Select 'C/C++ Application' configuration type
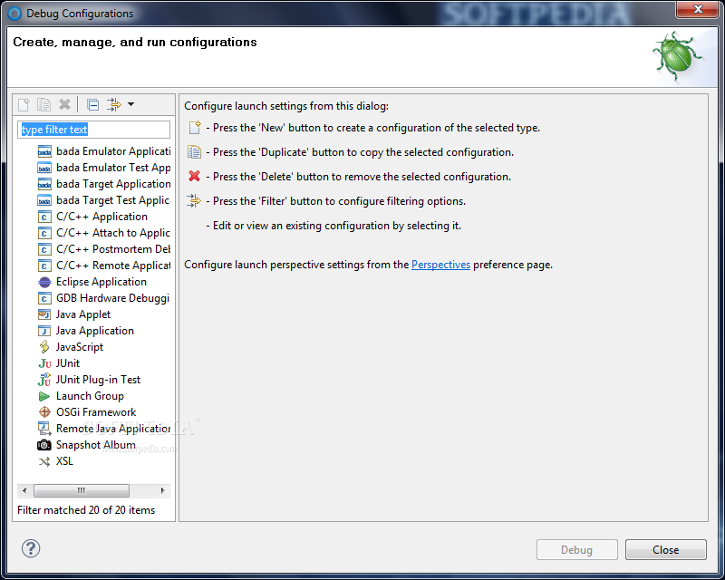Screen dimensions: 725x580 (101, 217)
